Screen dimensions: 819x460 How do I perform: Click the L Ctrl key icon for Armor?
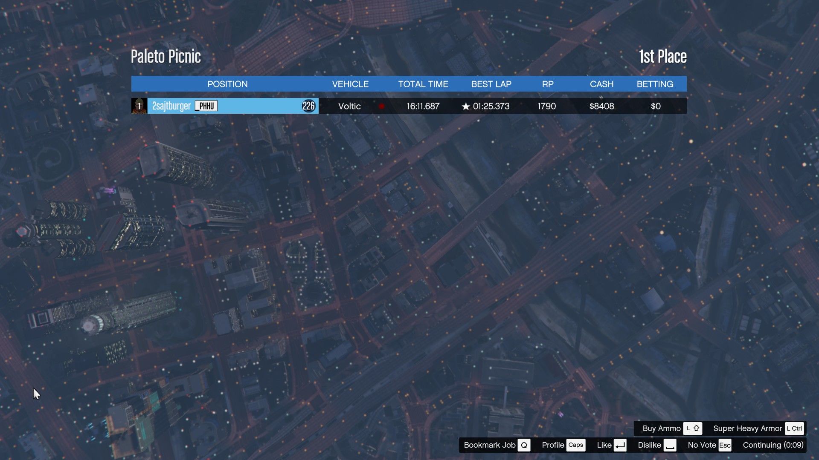794,428
